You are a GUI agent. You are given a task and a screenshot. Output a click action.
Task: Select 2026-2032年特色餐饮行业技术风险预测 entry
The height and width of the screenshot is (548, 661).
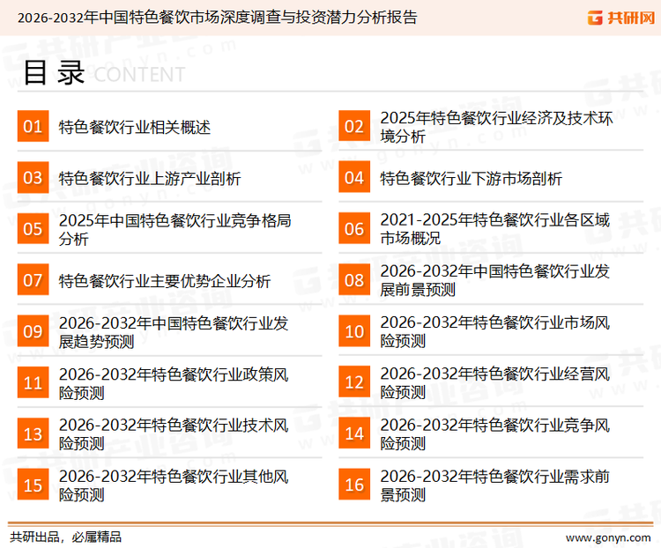coord(174,434)
